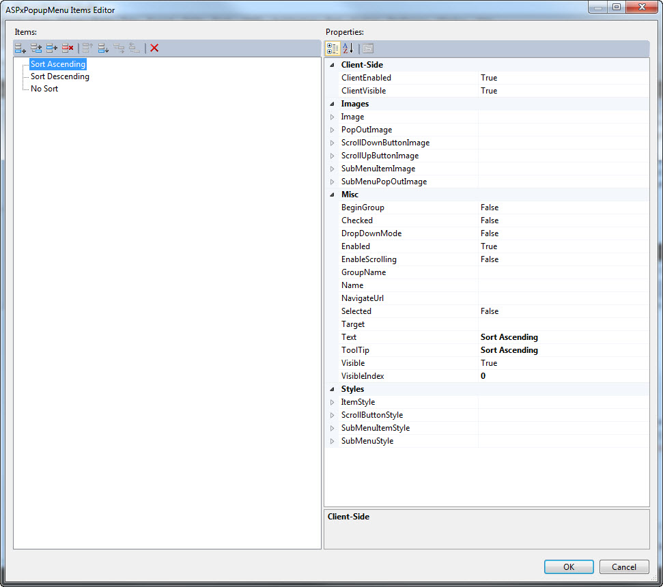Select the BeginGroup property name
Screen dimensions: 663x587
(x=363, y=207)
